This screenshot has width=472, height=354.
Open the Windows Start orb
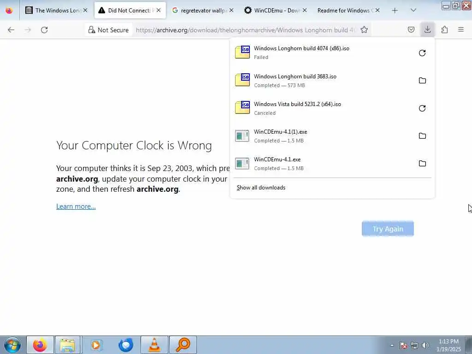[x=12, y=345]
